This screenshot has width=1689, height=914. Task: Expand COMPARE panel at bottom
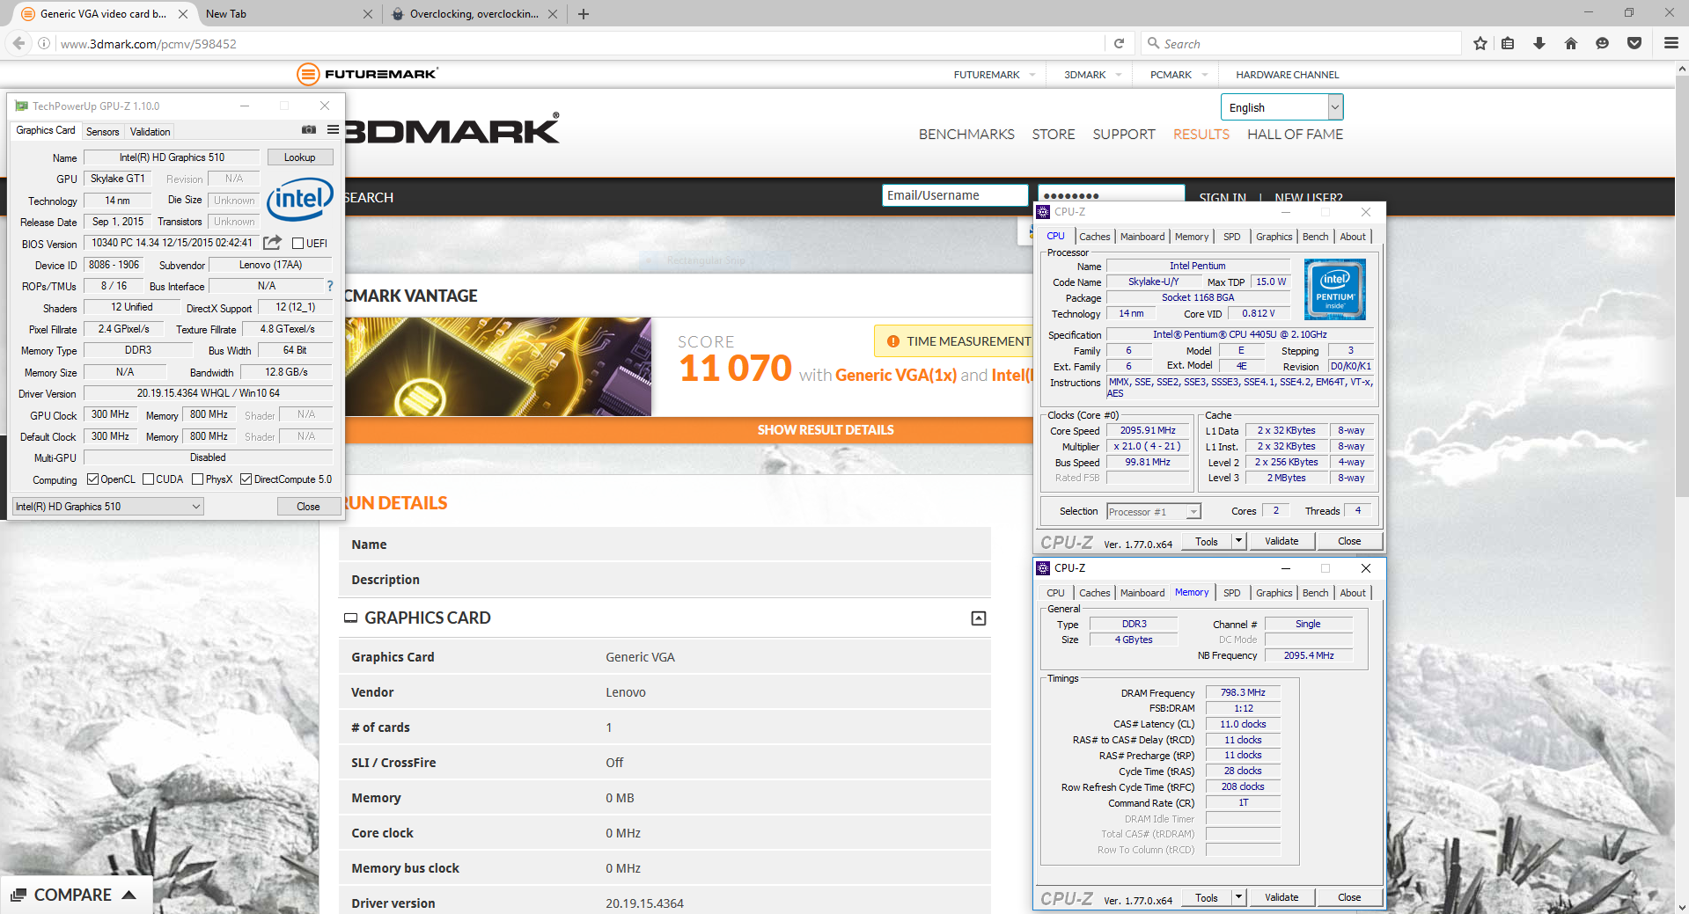click(76, 895)
